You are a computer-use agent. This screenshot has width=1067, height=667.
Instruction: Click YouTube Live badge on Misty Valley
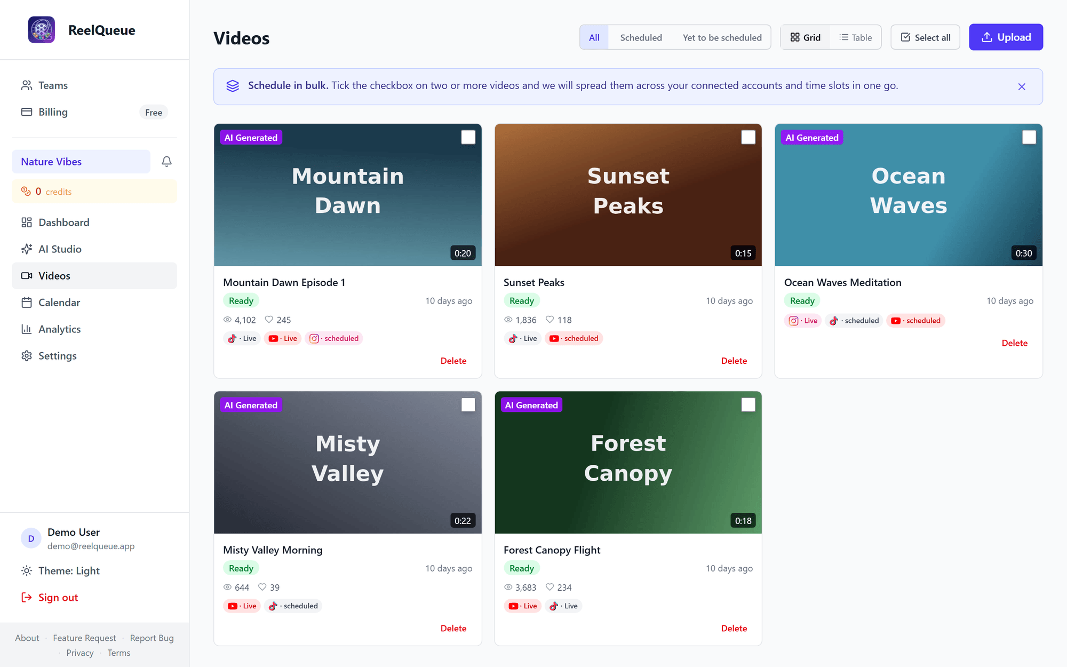242,606
